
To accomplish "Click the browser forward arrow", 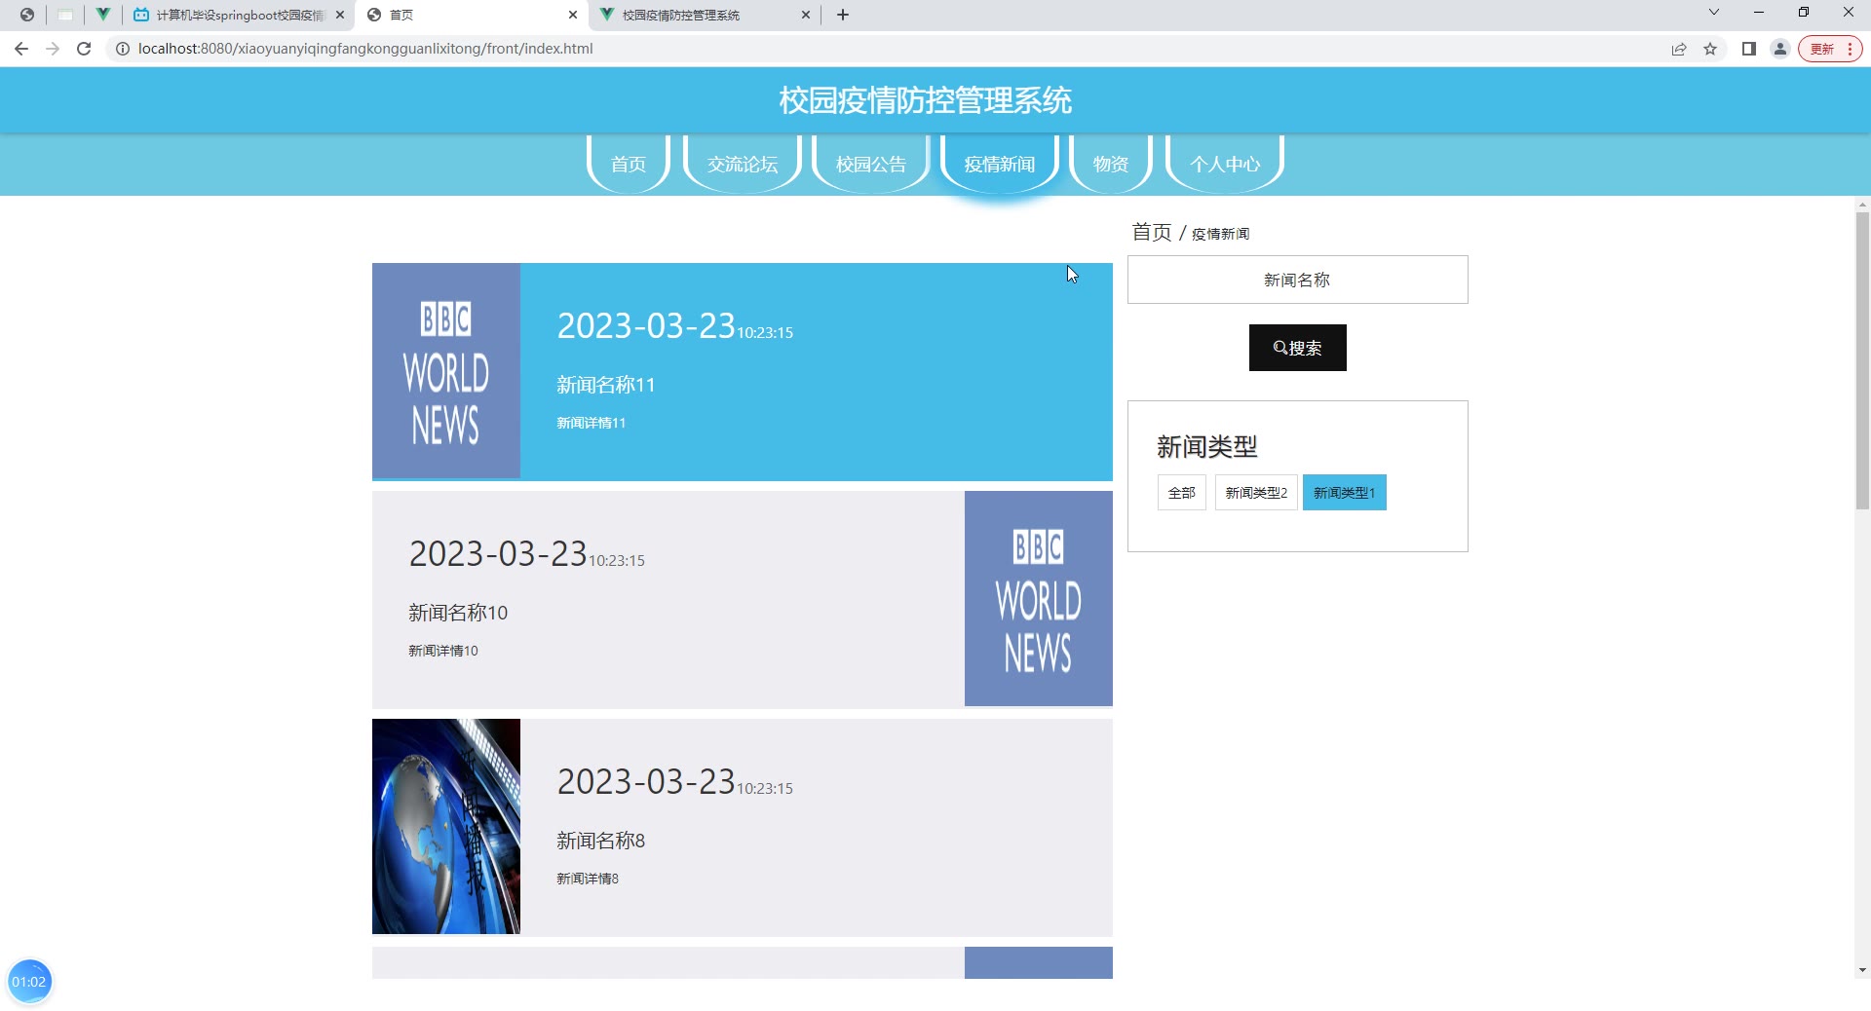I will (53, 49).
